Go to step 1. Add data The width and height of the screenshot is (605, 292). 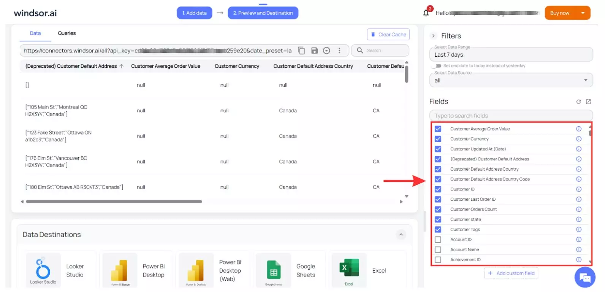point(195,13)
